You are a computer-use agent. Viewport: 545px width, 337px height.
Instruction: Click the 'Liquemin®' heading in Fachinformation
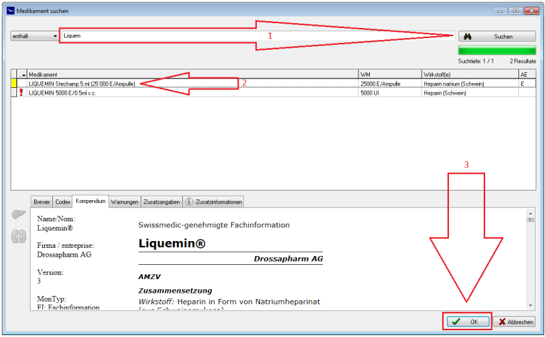172,243
